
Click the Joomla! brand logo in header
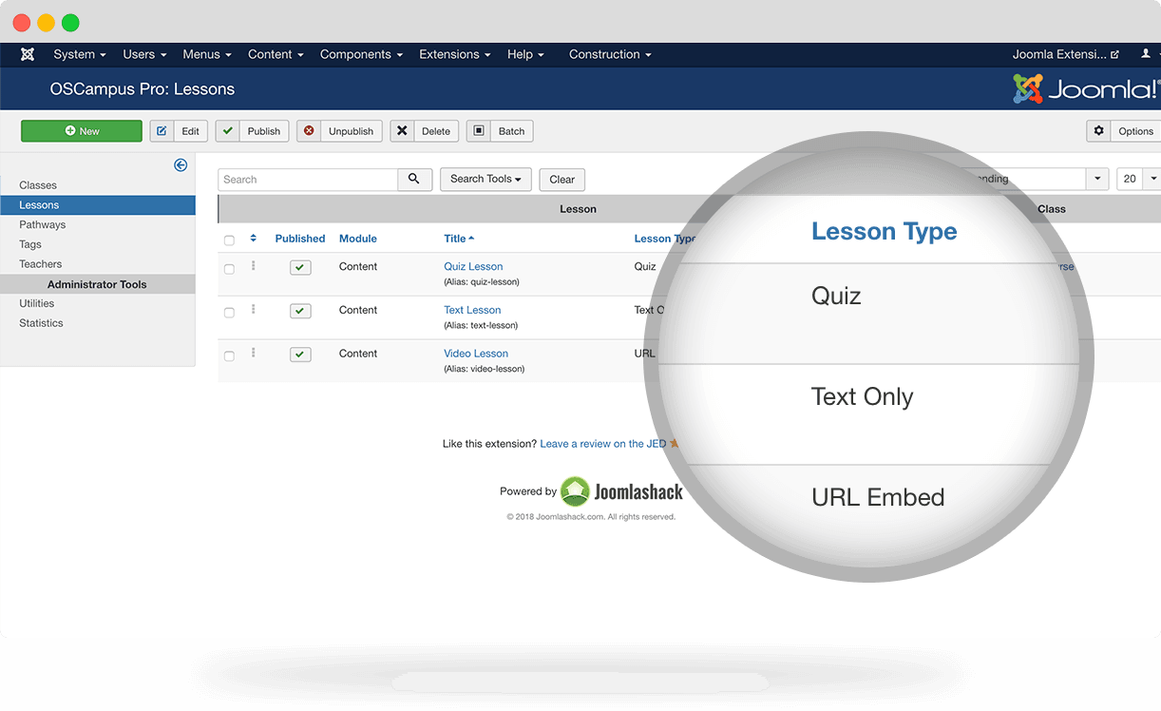1086,89
